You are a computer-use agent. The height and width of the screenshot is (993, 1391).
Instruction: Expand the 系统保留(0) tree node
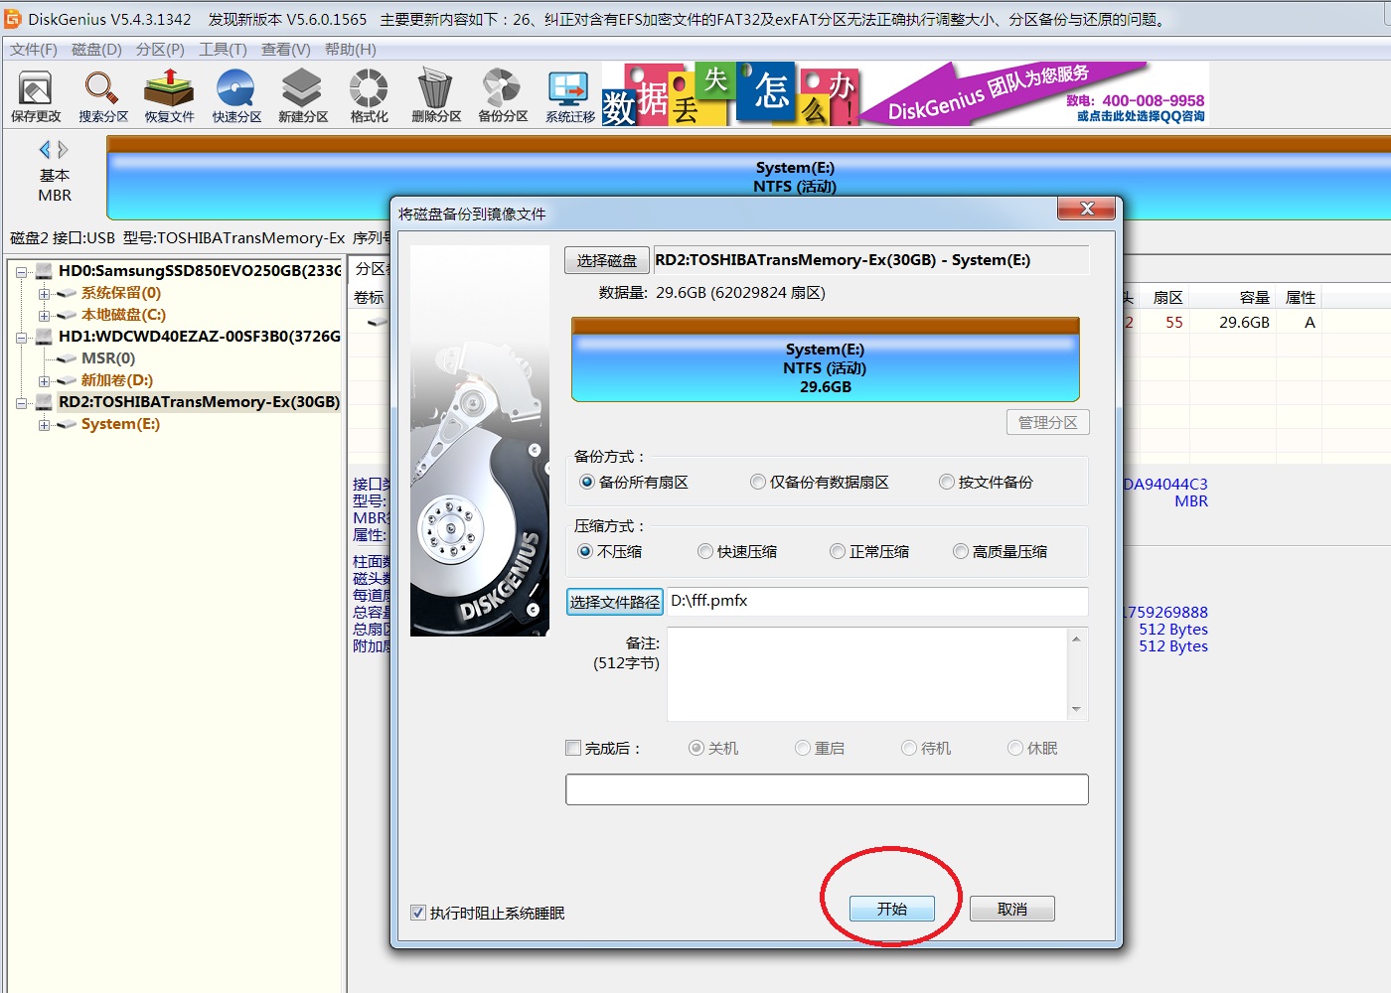pos(44,294)
